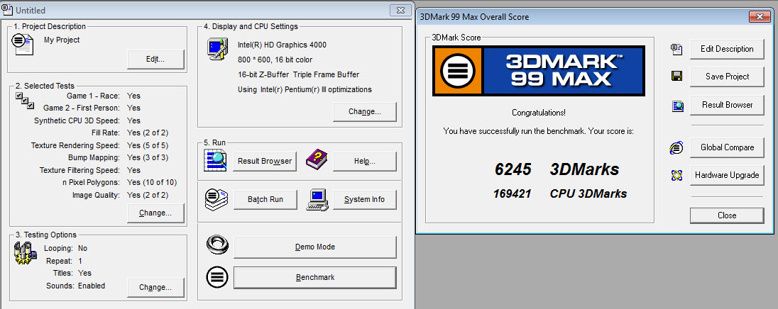Image resolution: width=778 pixels, height=309 pixels.
Task: Click the "Intel(R) HD Graphics 4000" text
Action: point(282,45)
